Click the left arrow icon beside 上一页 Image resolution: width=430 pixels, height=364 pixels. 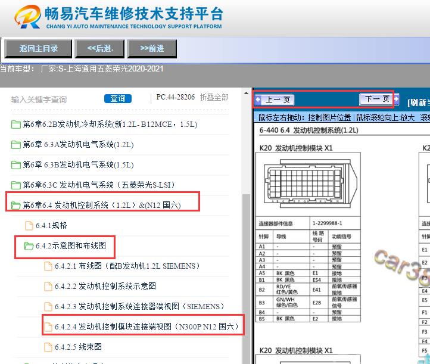click(258, 99)
